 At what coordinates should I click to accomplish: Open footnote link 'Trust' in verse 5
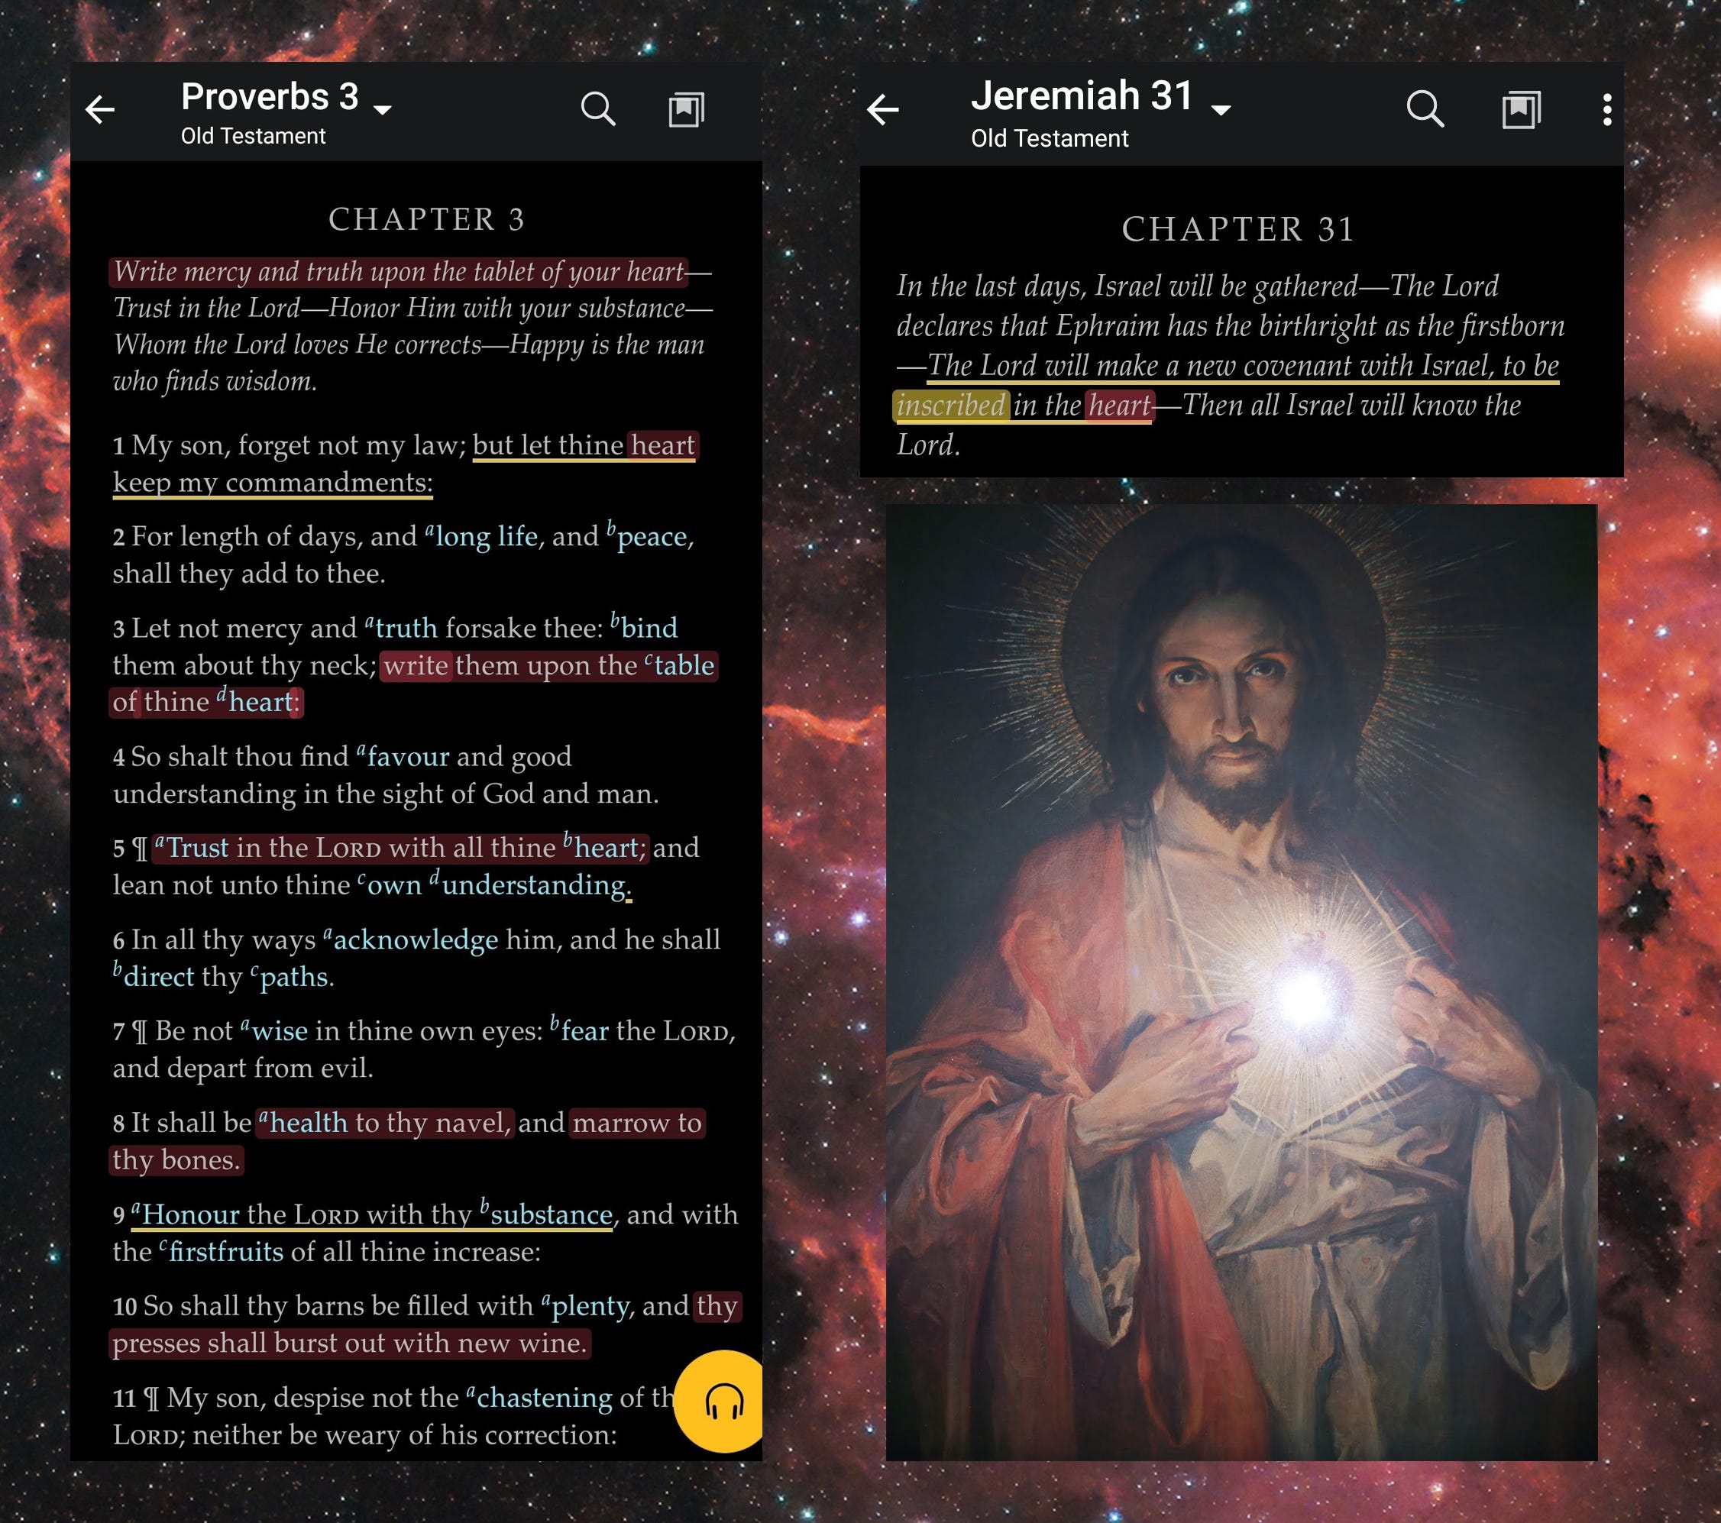point(192,848)
